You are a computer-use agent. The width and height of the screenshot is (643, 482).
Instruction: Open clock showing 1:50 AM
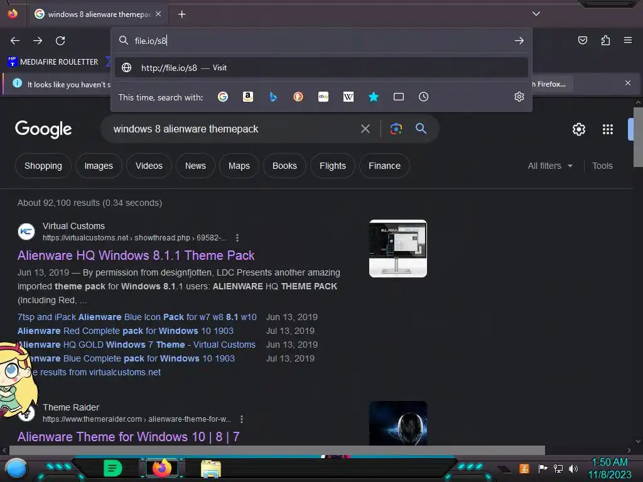pyautogui.click(x=610, y=468)
